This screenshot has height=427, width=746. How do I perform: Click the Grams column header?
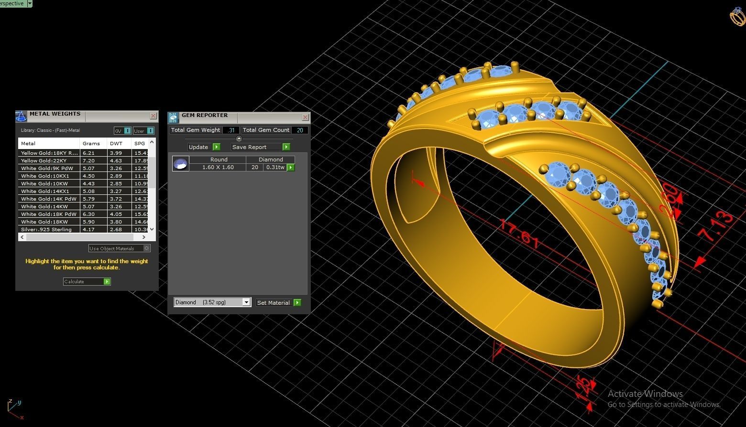(93, 143)
